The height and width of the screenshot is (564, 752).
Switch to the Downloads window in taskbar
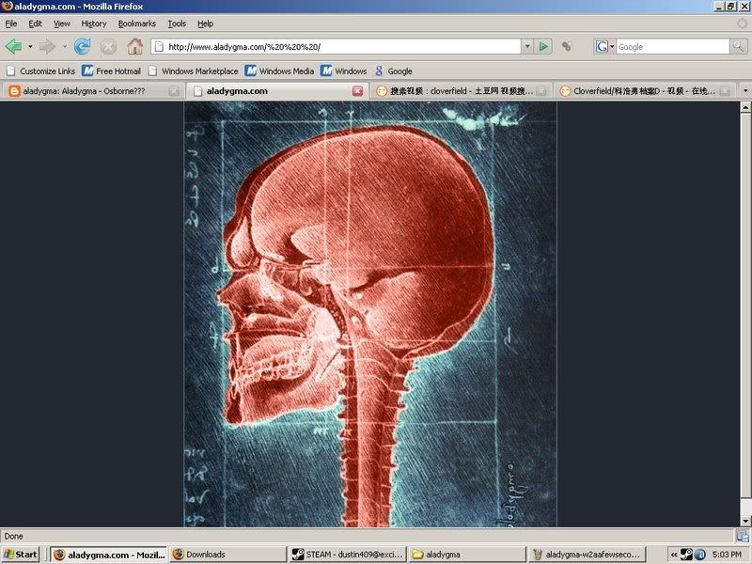coord(226,555)
